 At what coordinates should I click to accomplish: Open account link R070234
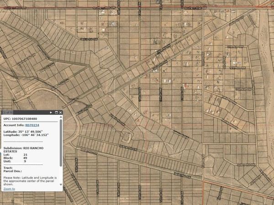[x=32, y=125]
